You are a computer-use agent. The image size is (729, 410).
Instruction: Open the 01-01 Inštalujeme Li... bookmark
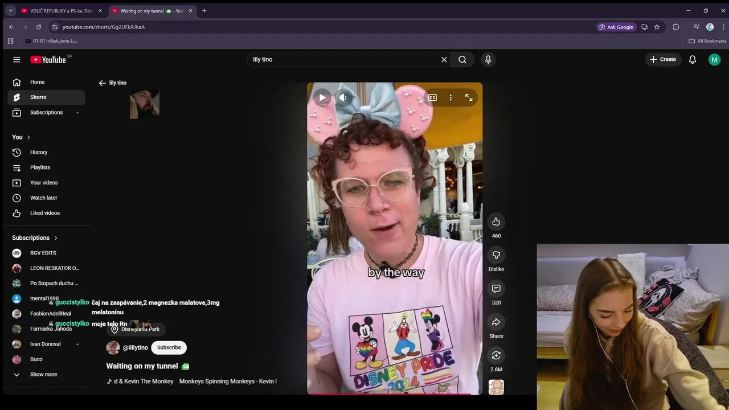point(51,41)
